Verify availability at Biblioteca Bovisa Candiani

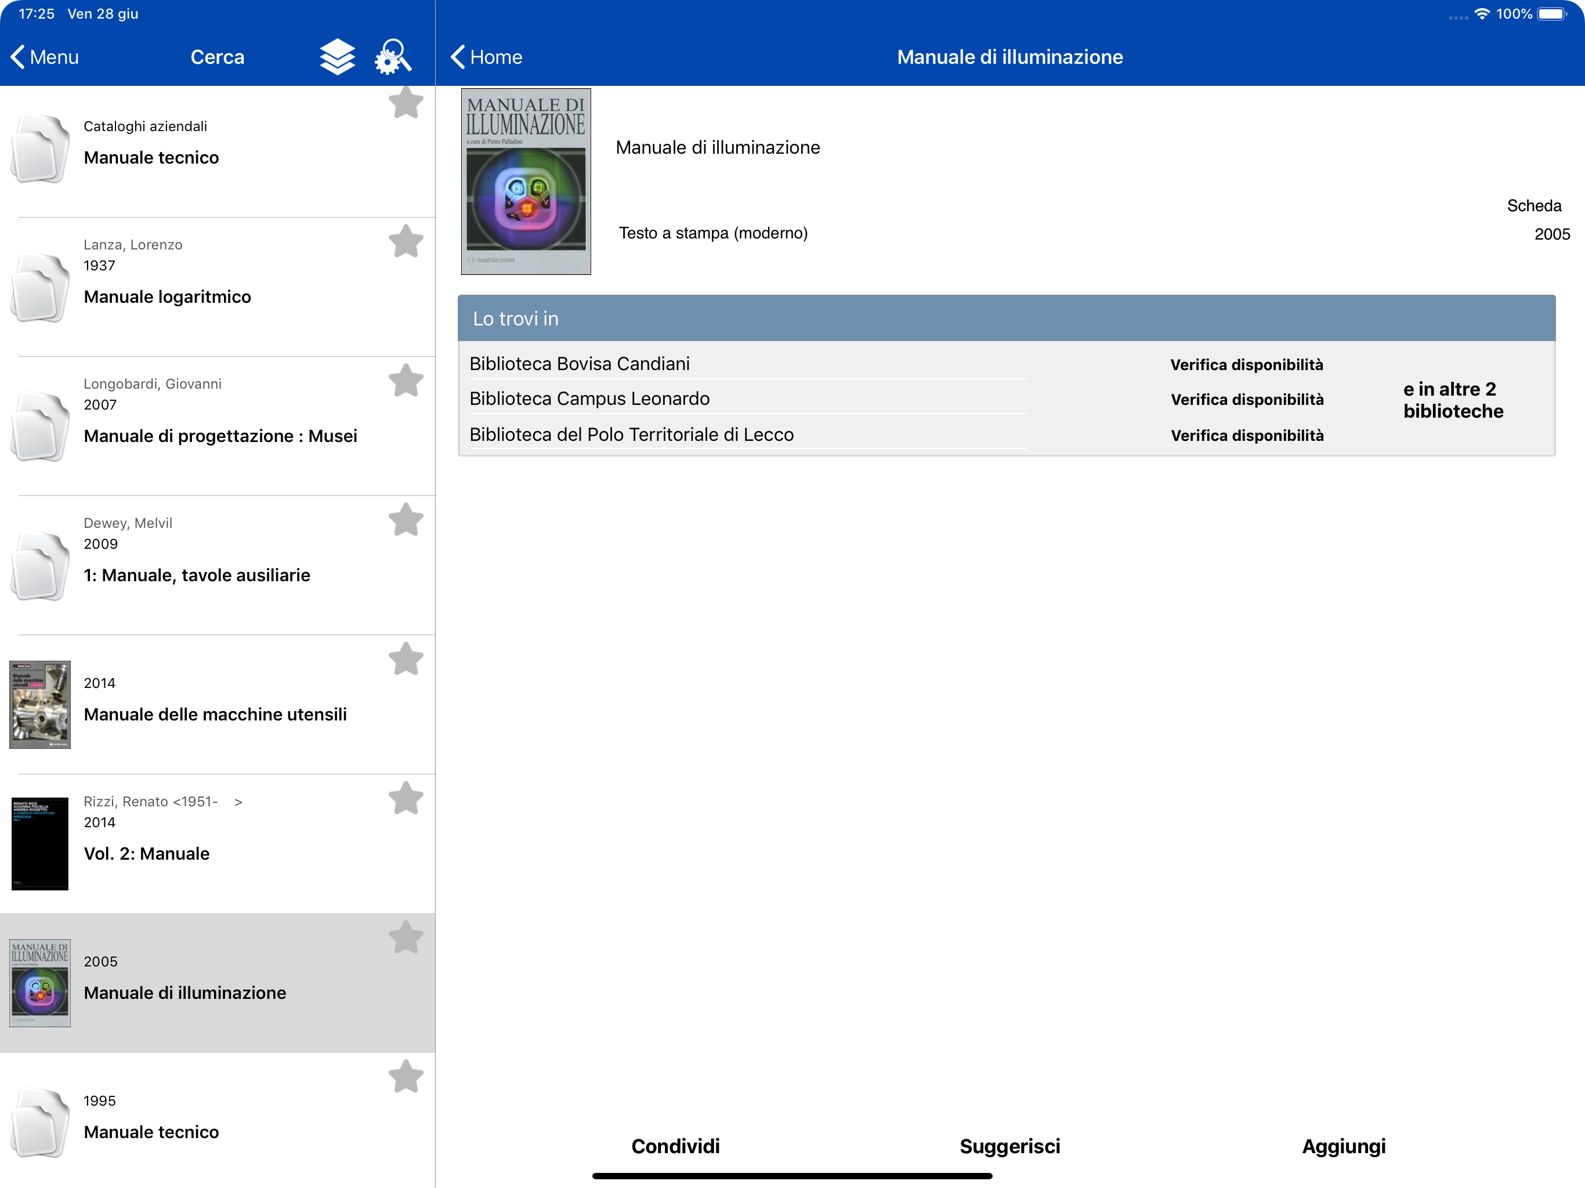1246,365
